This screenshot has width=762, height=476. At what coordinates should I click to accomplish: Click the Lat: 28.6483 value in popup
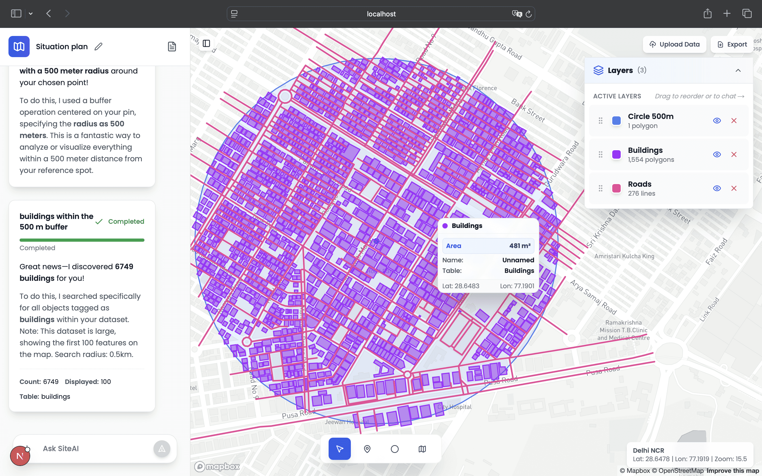pos(461,286)
